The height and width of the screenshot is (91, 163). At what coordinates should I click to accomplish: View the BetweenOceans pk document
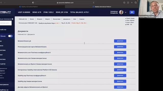pyautogui.click(x=120, y=41)
